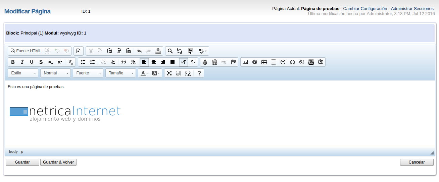The height and width of the screenshot is (182, 439).
Task: Set text direction right-to-left
Action: (x=193, y=62)
